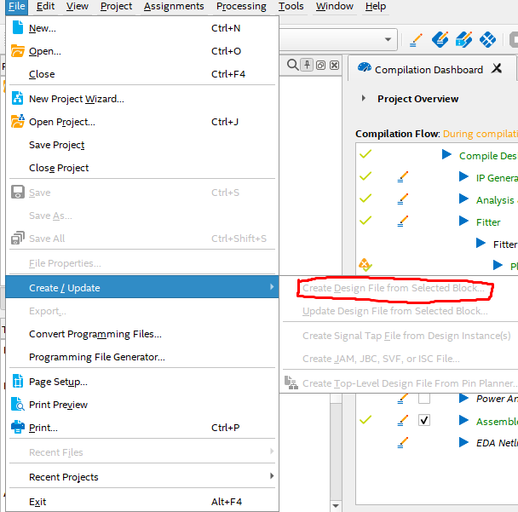
Task: Click the Print Preview icon
Action: pos(18,405)
